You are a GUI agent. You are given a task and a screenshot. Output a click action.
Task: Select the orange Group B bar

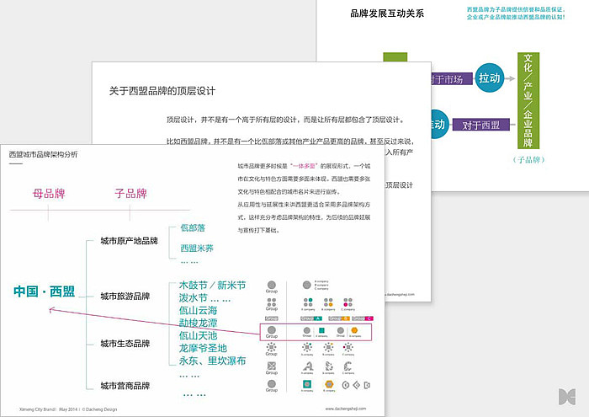point(339,318)
